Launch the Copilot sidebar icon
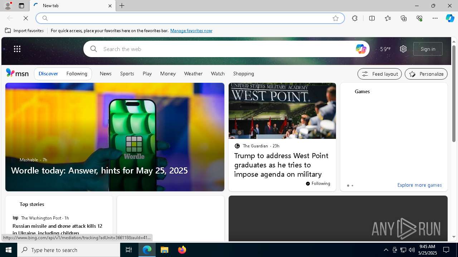The width and height of the screenshot is (458, 257). pos(450,18)
